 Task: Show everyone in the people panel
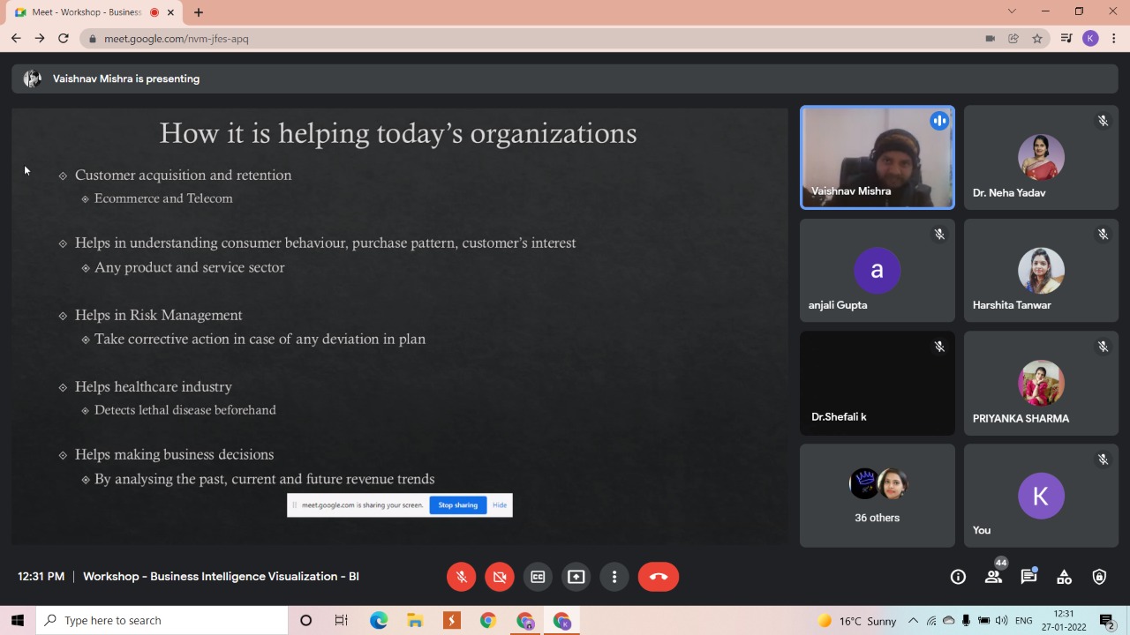tap(993, 577)
